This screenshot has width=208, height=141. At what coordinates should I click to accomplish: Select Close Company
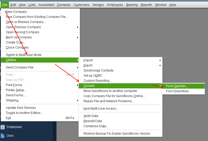pyautogui.click(x=40, y=48)
